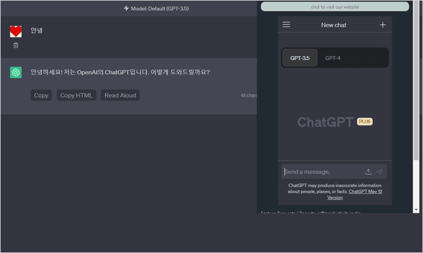Start a new chat with the plus icon
Image resolution: width=423 pixels, height=253 pixels.
pos(383,25)
